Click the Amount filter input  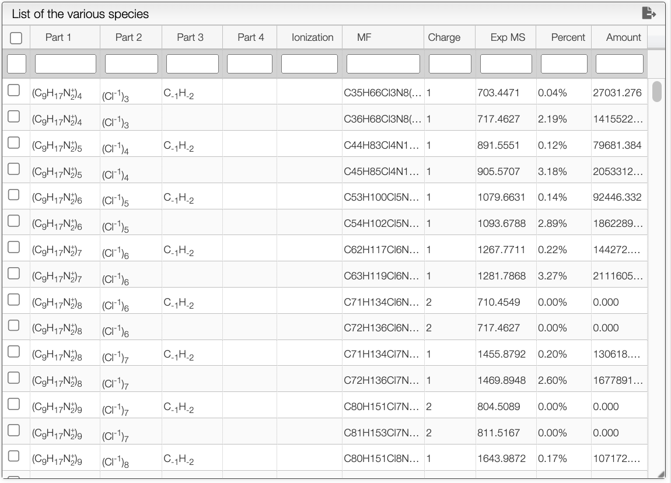click(x=619, y=64)
